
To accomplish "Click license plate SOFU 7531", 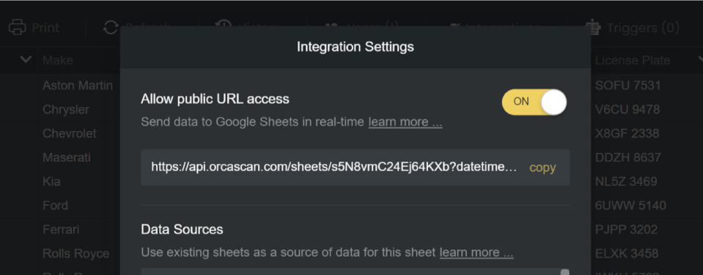I will coord(628,86).
